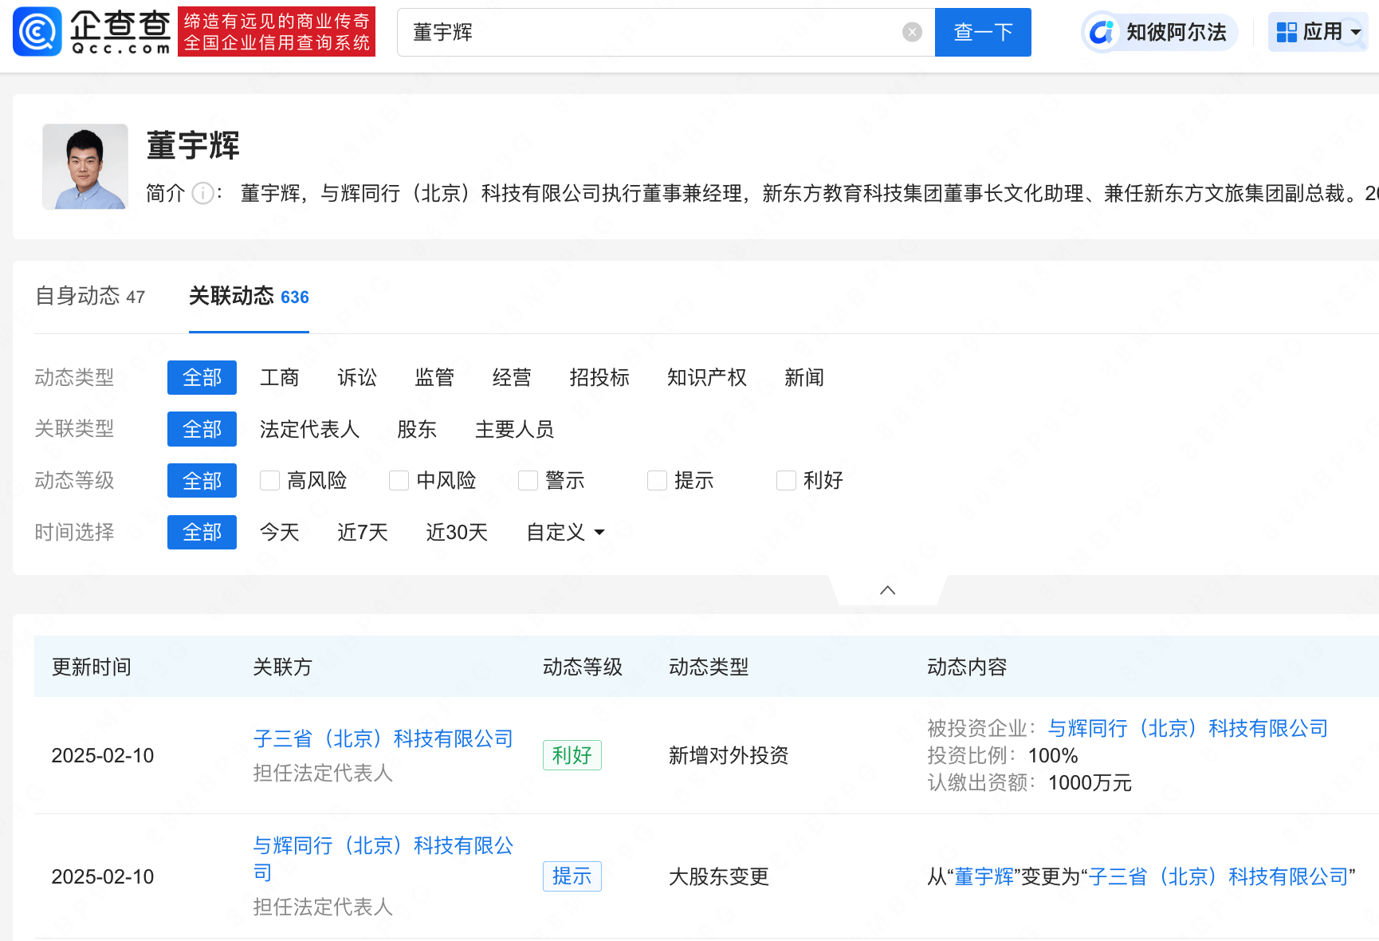
Task: Check the 提示 checkbox
Action: tap(657, 481)
